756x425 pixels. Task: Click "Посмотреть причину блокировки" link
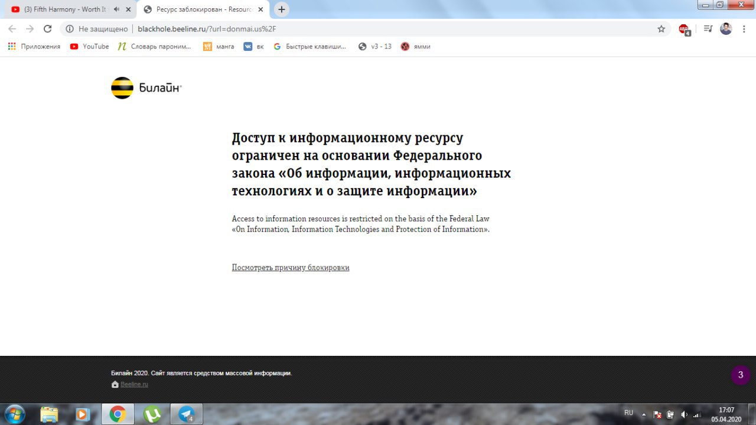[291, 268]
